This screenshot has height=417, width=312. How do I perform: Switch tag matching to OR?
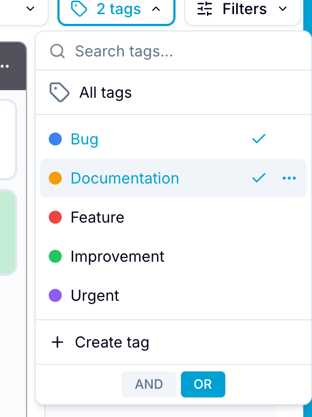(203, 384)
